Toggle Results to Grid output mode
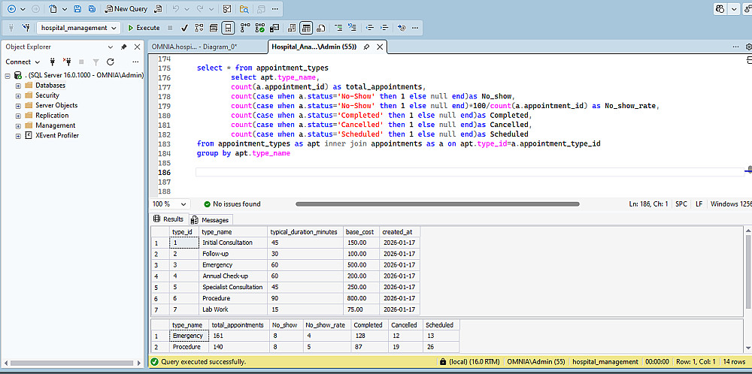Viewport: 752px width, 374px height. pos(307,28)
